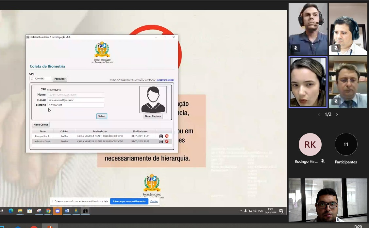The width and height of the screenshot is (369, 228).
Task: Save the form with Salvar
Action: [102, 116]
